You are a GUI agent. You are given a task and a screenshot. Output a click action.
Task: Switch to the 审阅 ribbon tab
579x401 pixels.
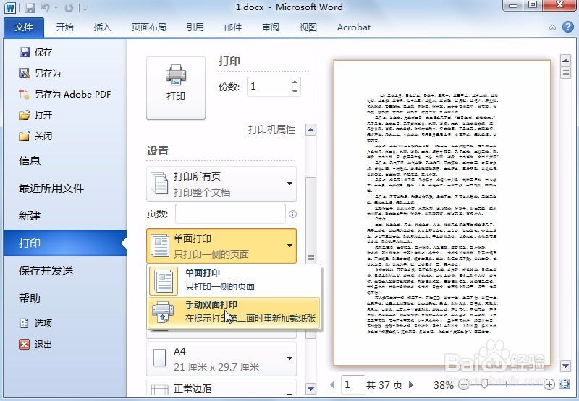click(x=271, y=27)
